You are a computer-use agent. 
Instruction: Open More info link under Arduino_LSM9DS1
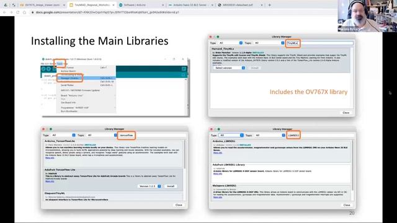tap(218, 153)
